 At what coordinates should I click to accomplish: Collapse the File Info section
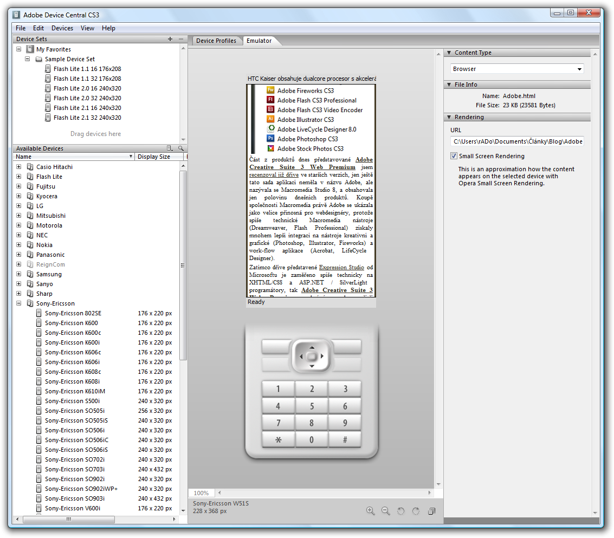[449, 85]
